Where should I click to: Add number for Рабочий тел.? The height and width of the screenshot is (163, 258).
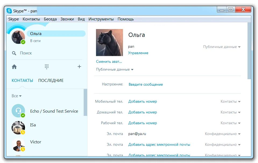[143, 123]
